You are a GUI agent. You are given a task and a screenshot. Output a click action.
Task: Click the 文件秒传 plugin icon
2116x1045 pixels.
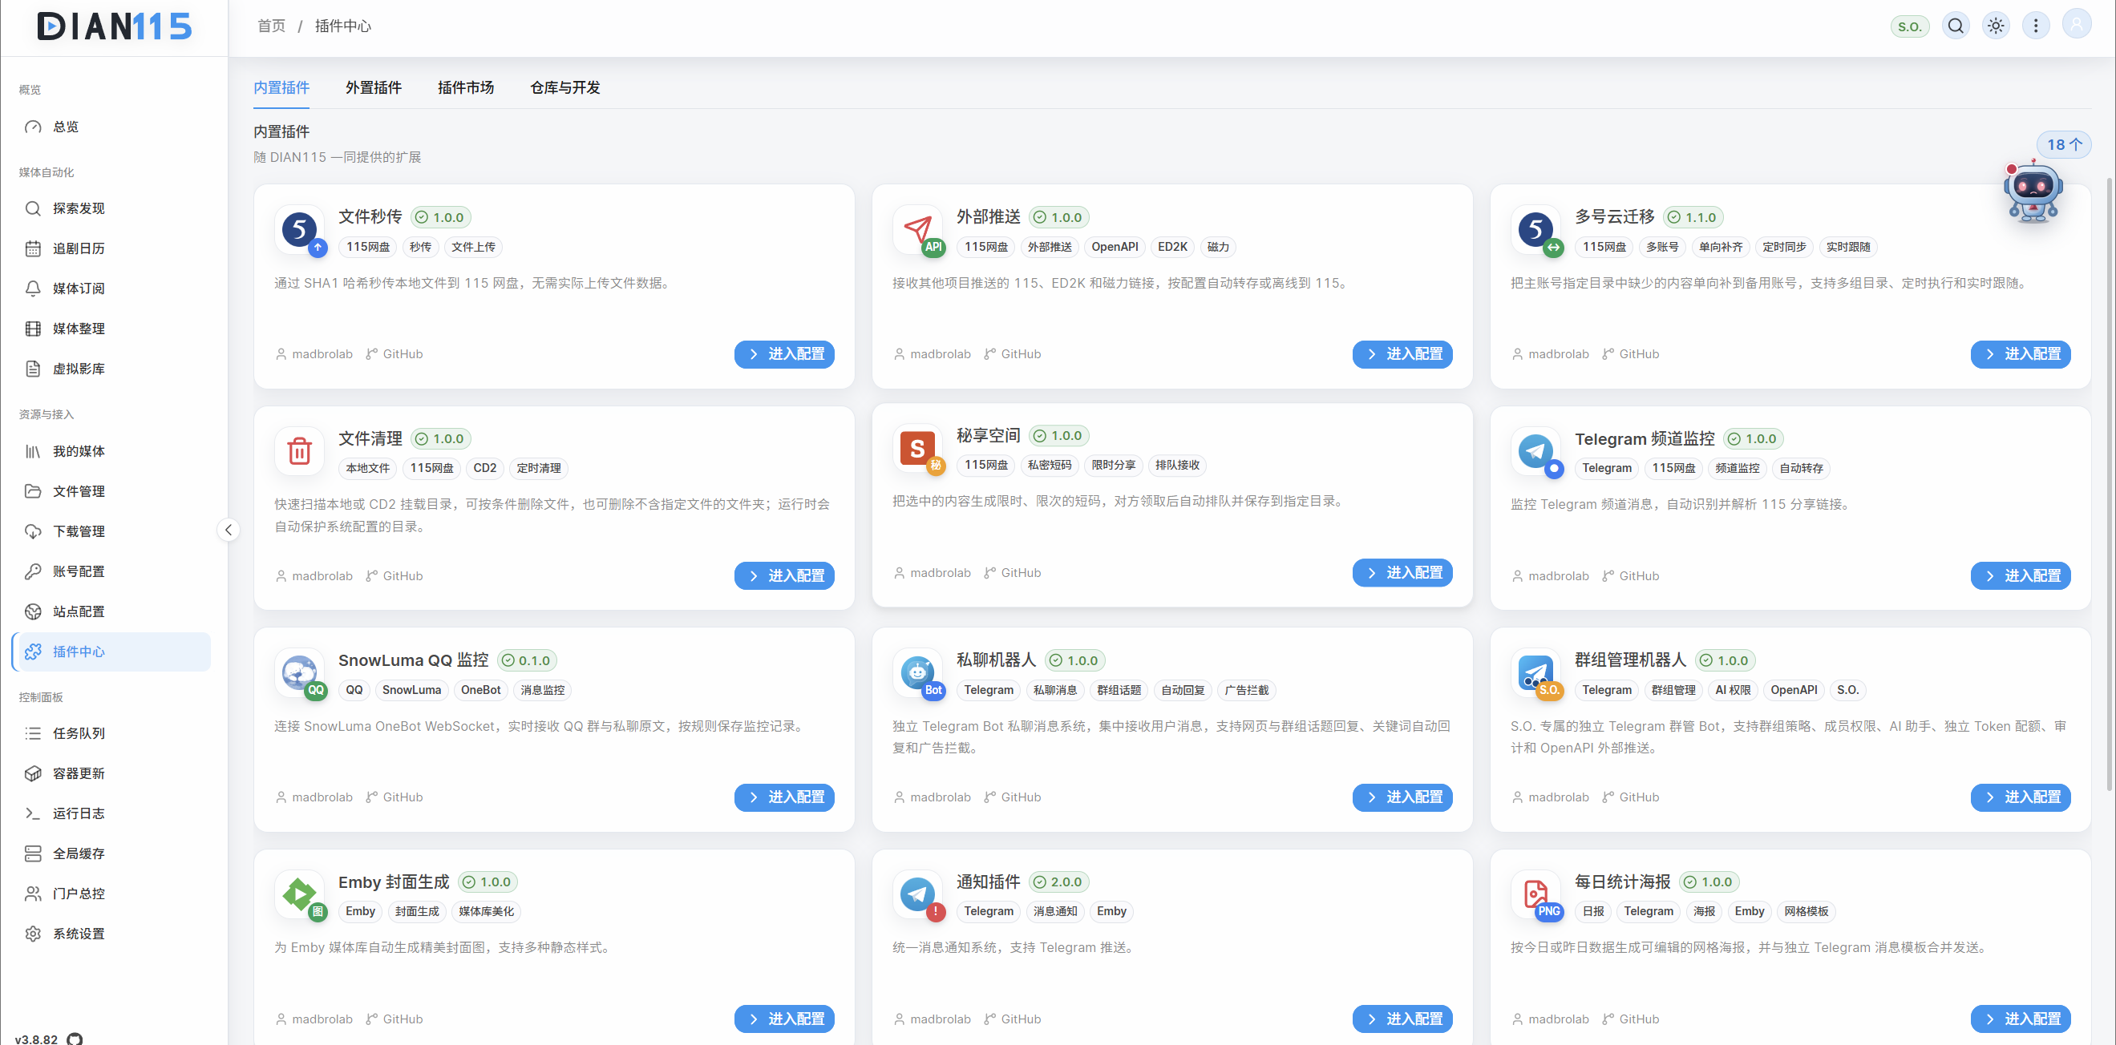tap(300, 231)
